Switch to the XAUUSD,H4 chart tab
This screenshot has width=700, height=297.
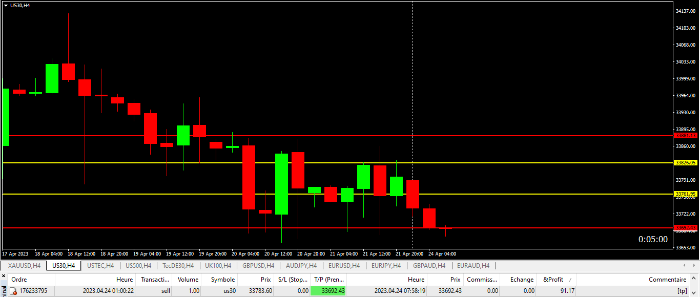click(x=24, y=266)
